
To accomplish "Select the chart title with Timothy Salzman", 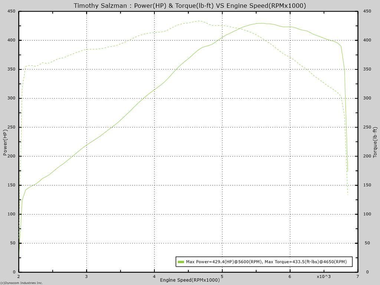I will click(x=190, y=6).
